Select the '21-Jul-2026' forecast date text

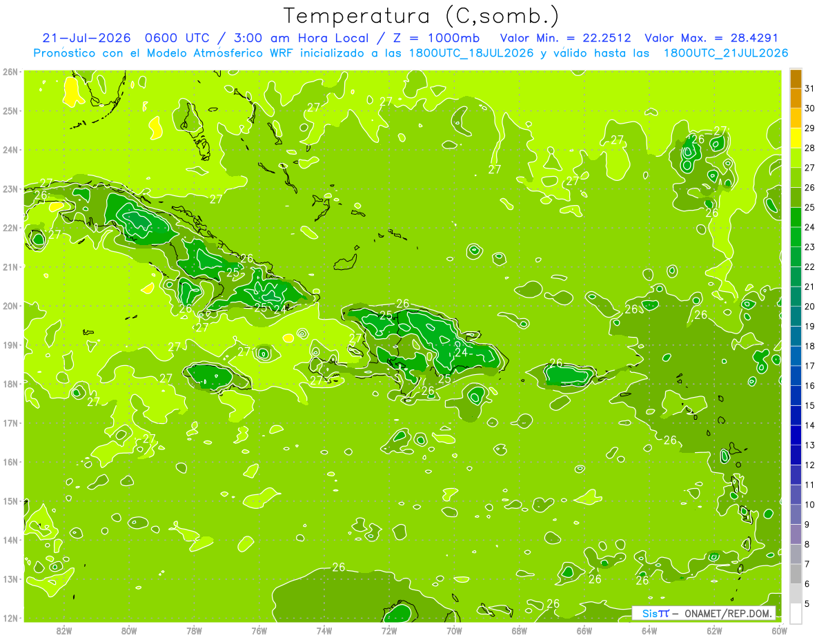point(86,38)
